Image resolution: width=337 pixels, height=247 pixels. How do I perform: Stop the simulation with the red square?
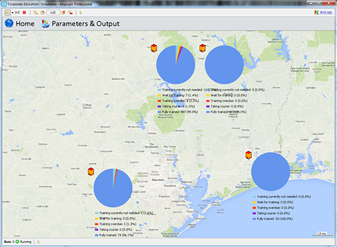pos(24,12)
